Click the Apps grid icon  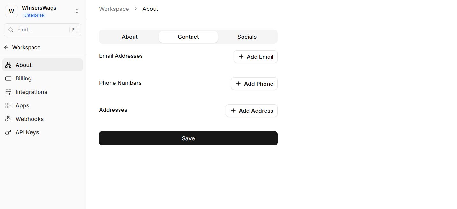click(9, 105)
